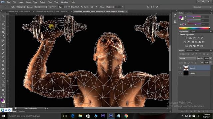The width and height of the screenshot is (213, 119).
Task: Select the Pen tool
Action: (x=3, y=73)
